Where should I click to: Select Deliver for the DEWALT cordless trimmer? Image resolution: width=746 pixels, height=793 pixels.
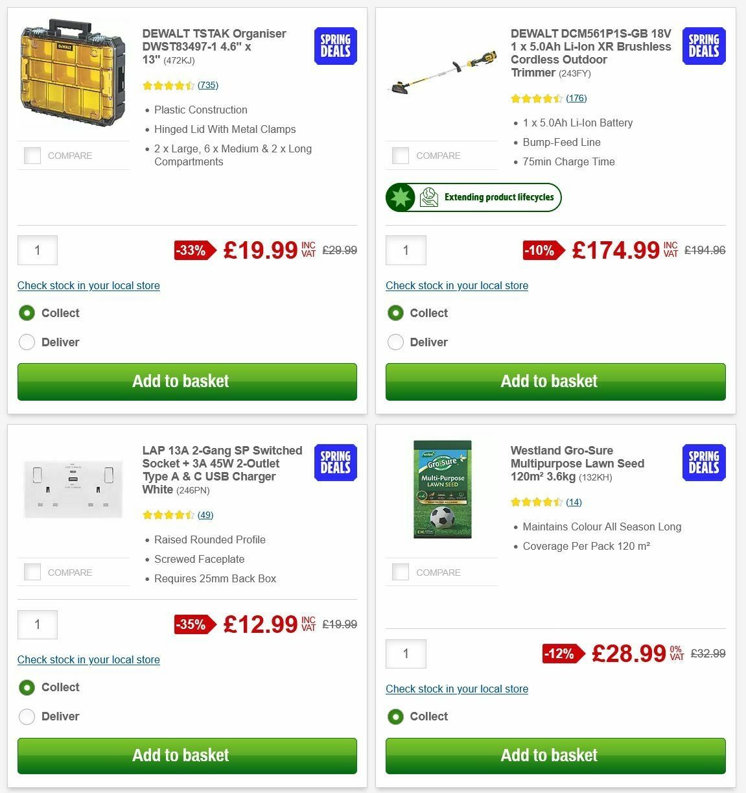(x=396, y=342)
